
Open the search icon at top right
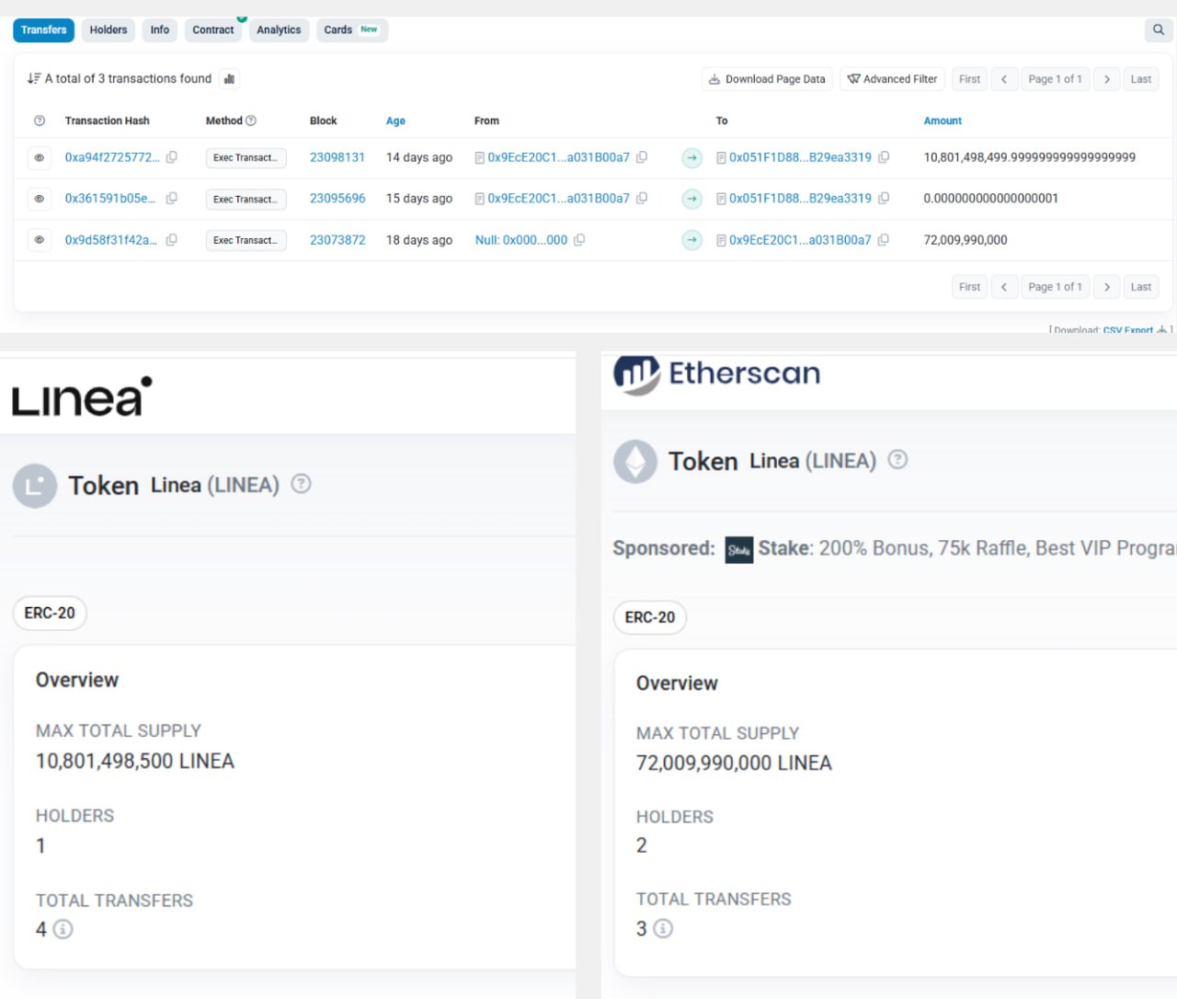1159,30
